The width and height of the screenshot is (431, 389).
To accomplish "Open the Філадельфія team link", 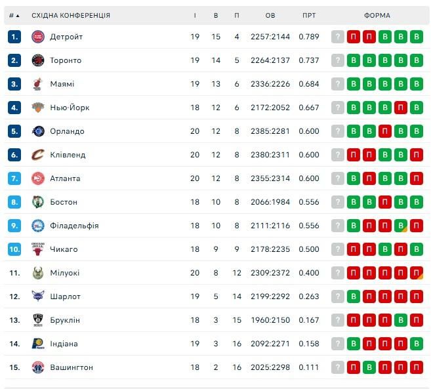I will click(x=74, y=226).
